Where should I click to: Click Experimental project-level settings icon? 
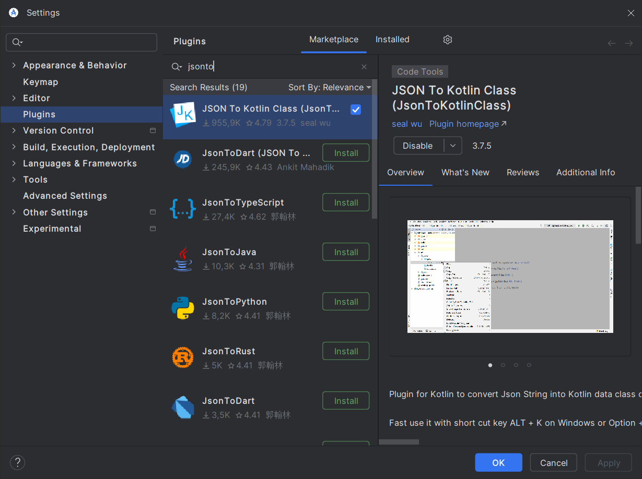click(x=153, y=229)
